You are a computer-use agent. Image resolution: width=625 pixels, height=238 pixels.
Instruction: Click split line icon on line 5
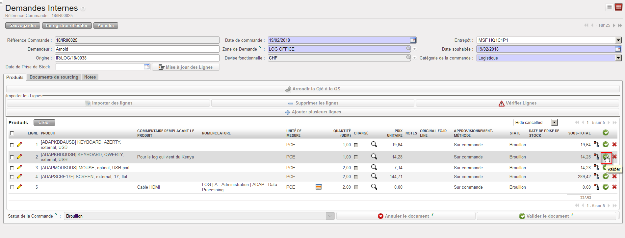pyautogui.click(x=596, y=187)
